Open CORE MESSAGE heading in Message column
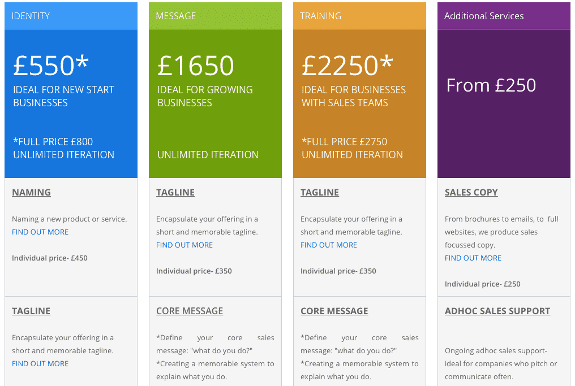The image size is (575, 386). pyautogui.click(x=190, y=311)
